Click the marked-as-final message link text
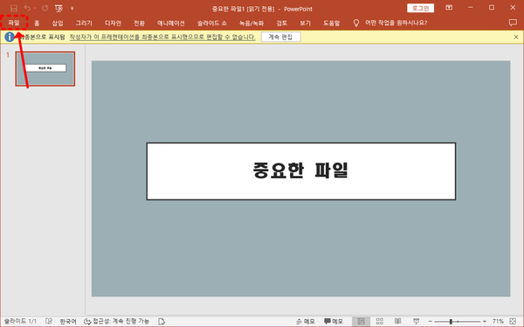 [162, 37]
